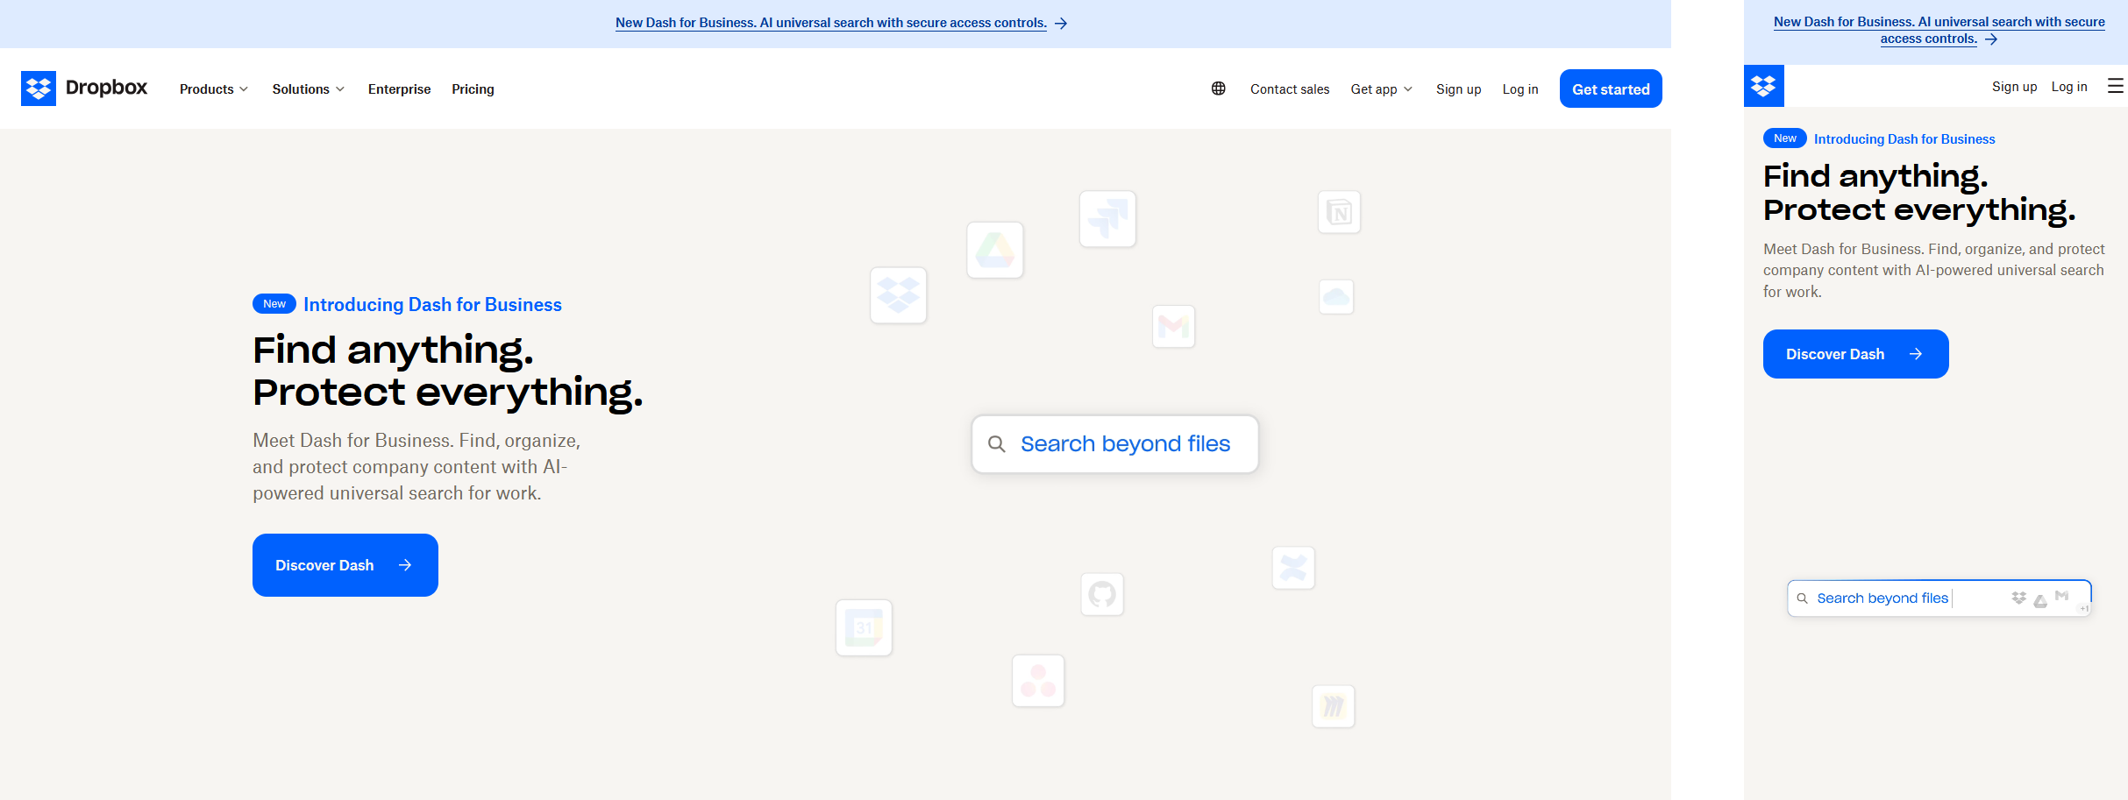The height and width of the screenshot is (800, 2128).
Task: Click the New badge in the desktop hero
Action: [x=274, y=304]
